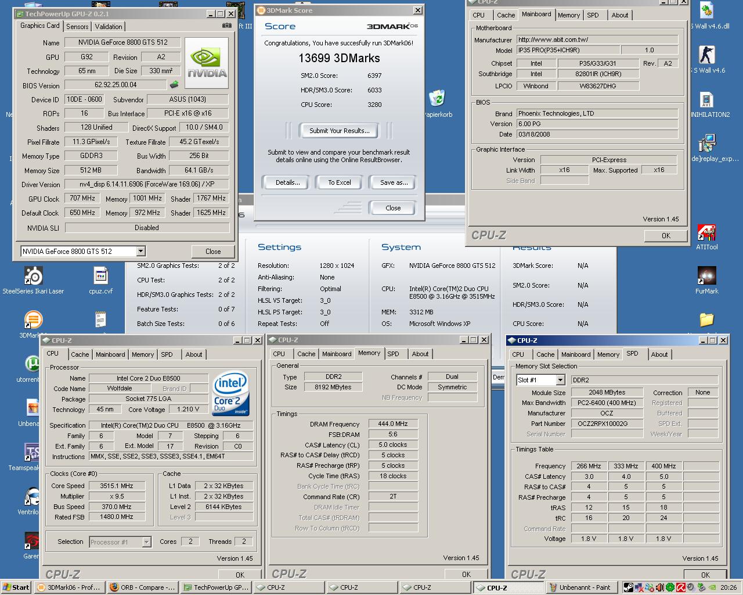The height and width of the screenshot is (595, 743).
Task: Click the DRAM Frequency value 444.0 MHz
Action: 392,424
